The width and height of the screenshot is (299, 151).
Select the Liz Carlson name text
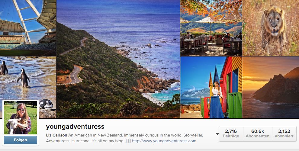tap(57, 135)
